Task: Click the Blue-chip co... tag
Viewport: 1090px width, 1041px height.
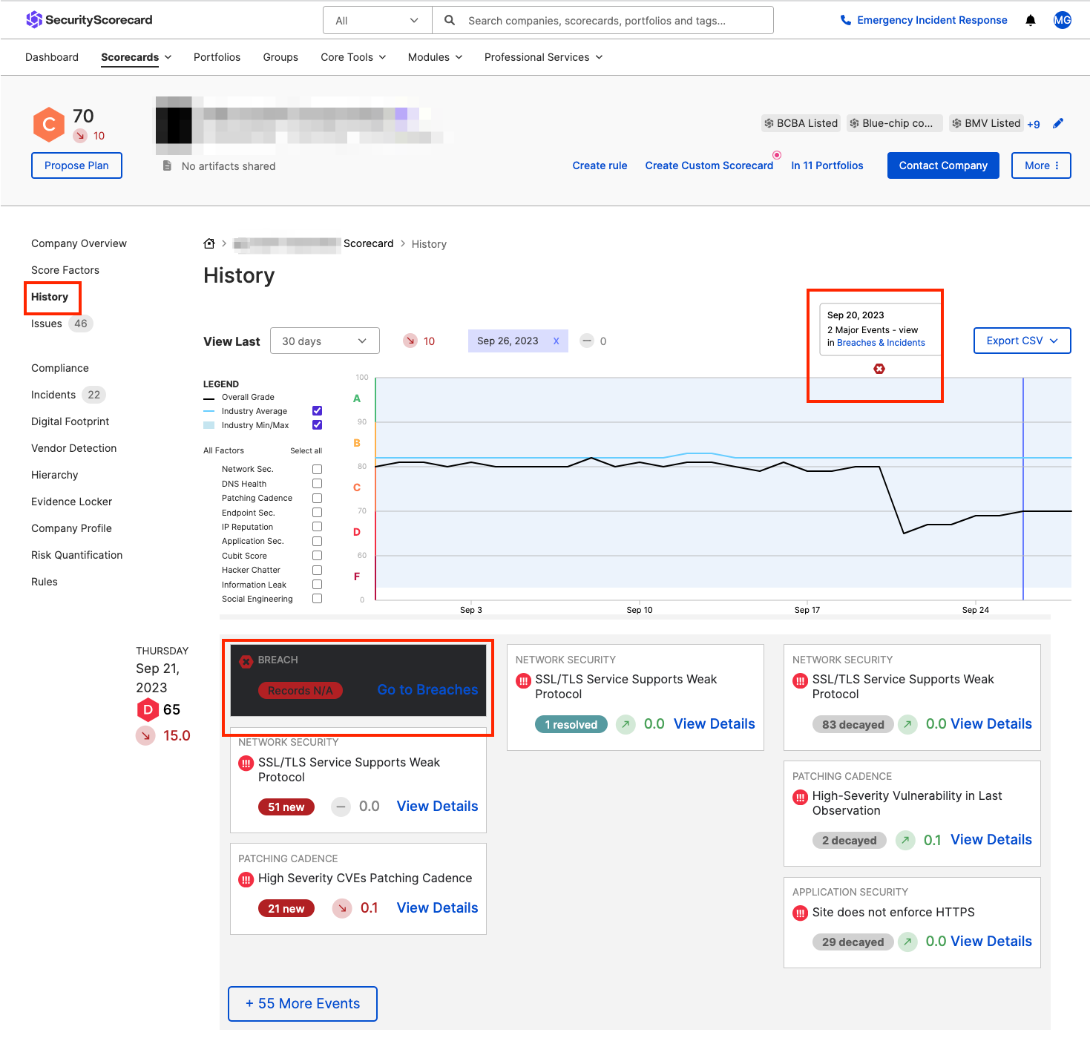Action: (895, 123)
